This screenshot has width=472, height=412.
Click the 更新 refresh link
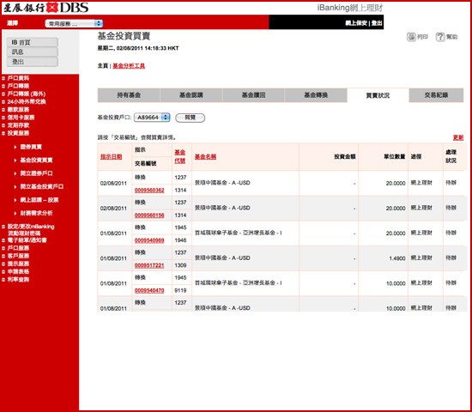(458, 137)
